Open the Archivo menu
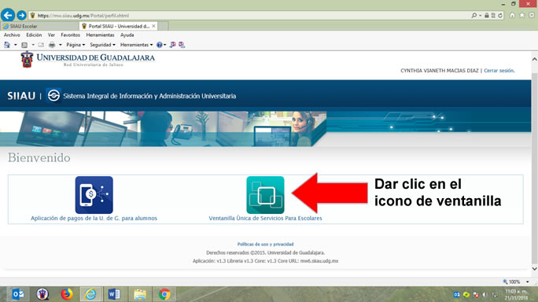538x302 pixels. 12,35
